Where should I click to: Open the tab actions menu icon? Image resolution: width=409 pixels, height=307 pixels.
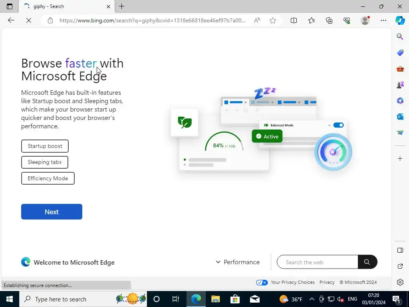click(x=10, y=6)
